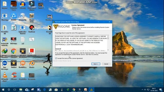Open the scroll S script file desktop icon
Screen dimensions: 164x92
pyautogui.click(x=14, y=28)
